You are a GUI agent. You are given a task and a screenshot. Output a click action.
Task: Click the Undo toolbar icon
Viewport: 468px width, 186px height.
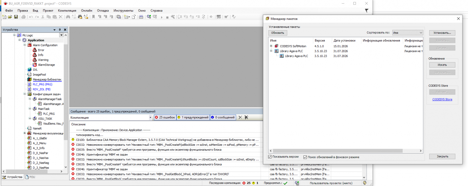(31, 17)
